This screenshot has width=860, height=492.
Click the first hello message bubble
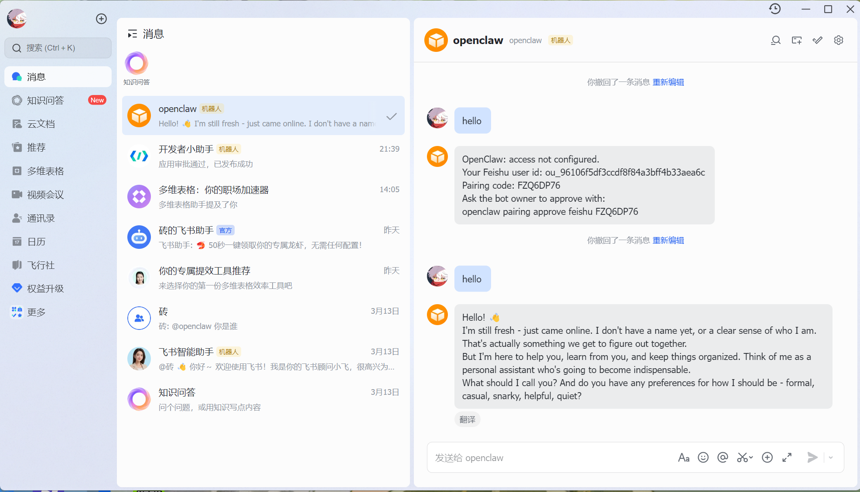(472, 121)
